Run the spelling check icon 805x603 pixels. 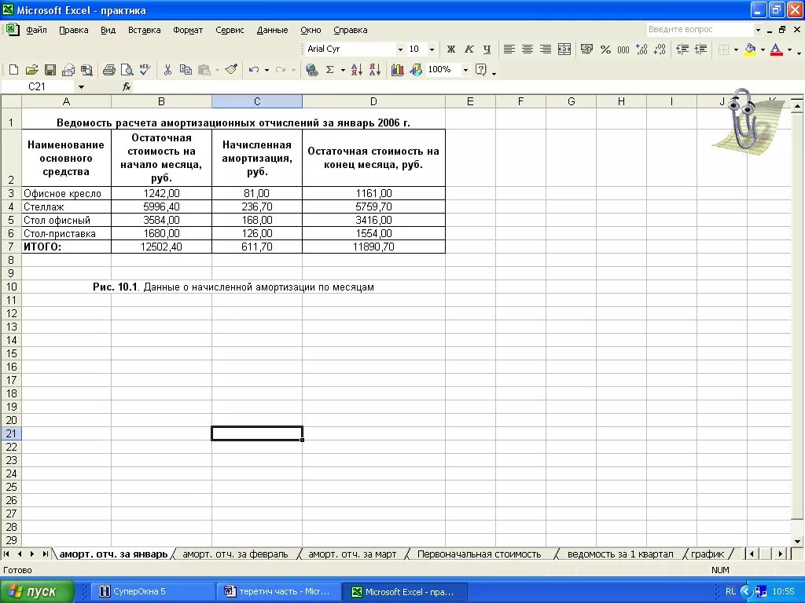[x=145, y=70]
